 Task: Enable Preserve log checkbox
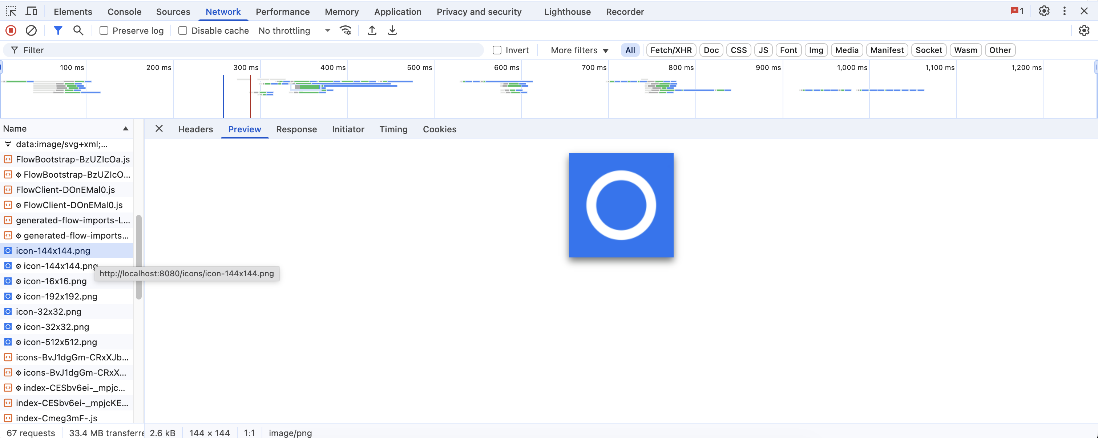click(104, 30)
